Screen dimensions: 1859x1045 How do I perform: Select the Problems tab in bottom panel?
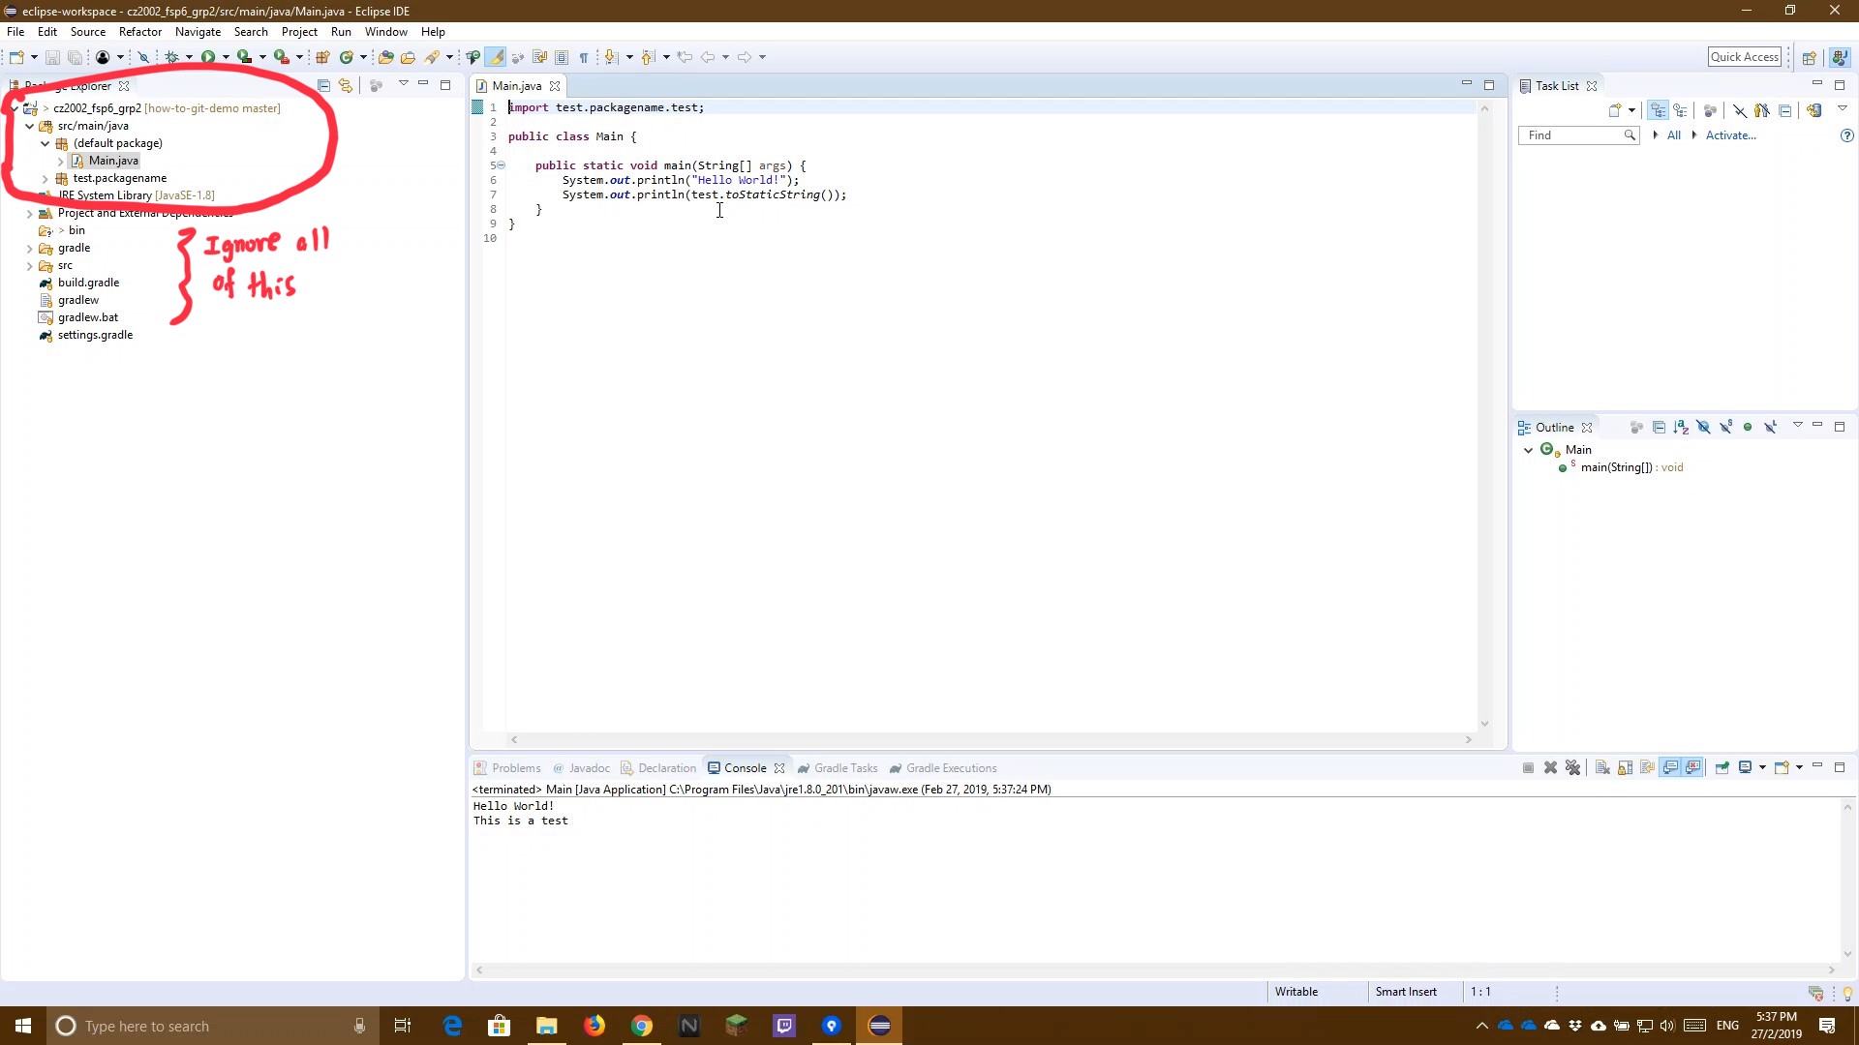[x=516, y=767]
